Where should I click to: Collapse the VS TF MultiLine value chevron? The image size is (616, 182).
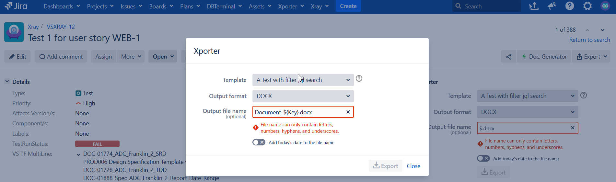pyautogui.click(x=78, y=154)
